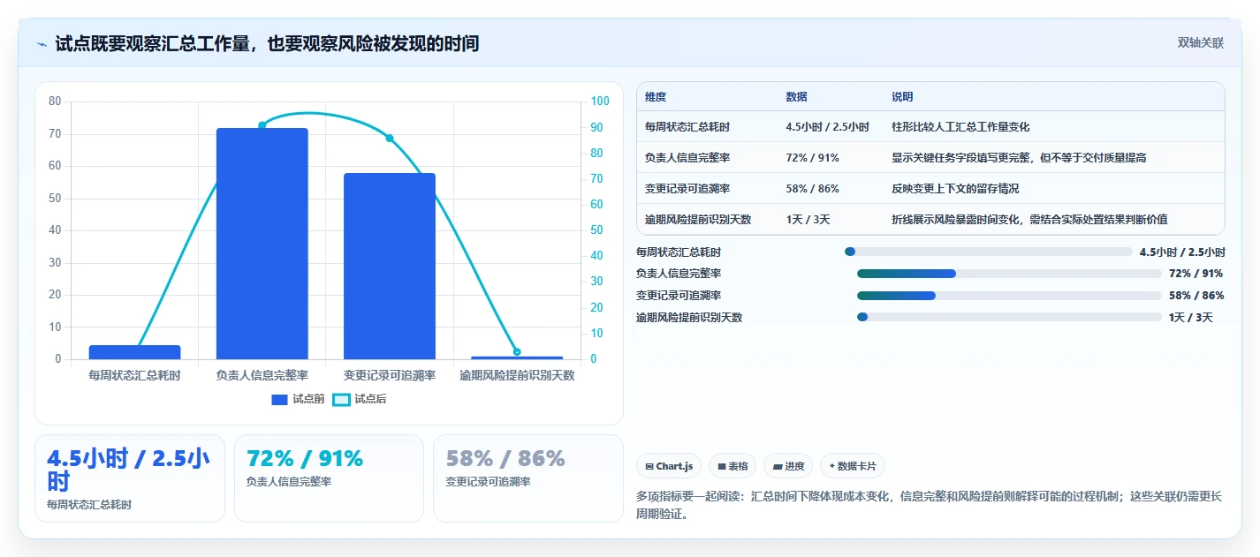
Task: Select the 数据卡片 tag chip
Action: tap(852, 466)
